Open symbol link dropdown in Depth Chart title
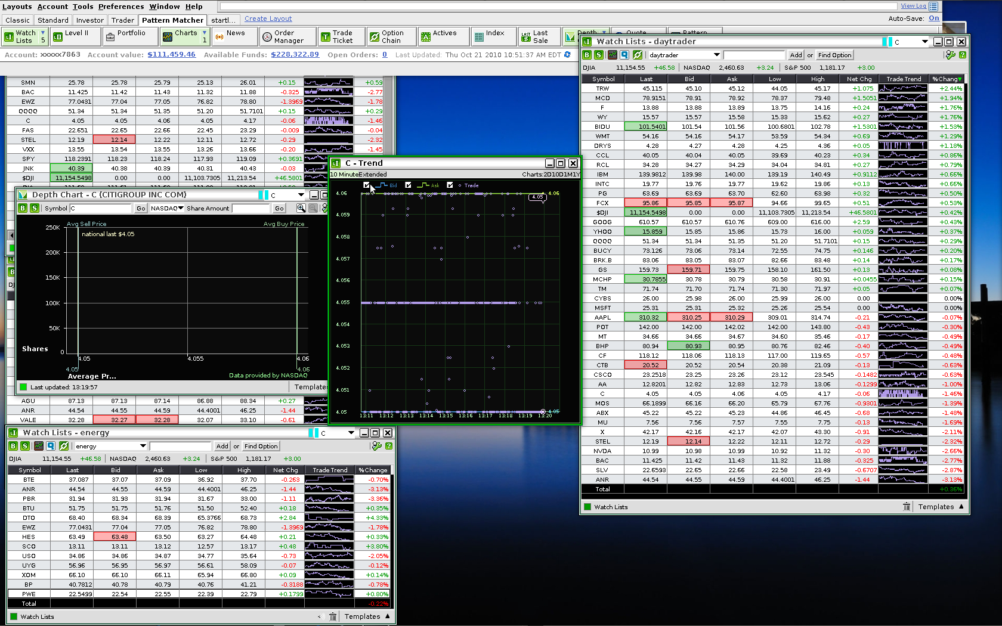Image resolution: width=1002 pixels, height=626 pixels. click(x=301, y=195)
